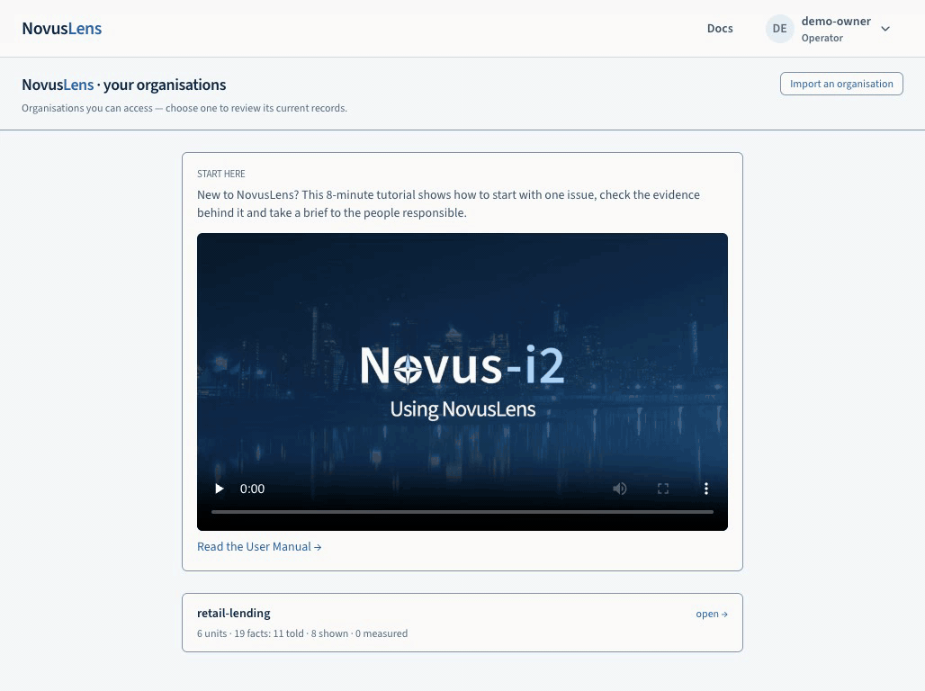Click the NovusLens logo in header

tap(62, 28)
